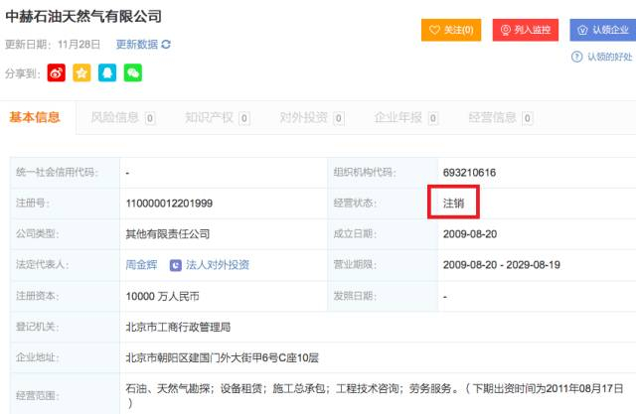Click the 注册号 label cell
This screenshot has height=414, width=636.
pyautogui.click(x=65, y=204)
